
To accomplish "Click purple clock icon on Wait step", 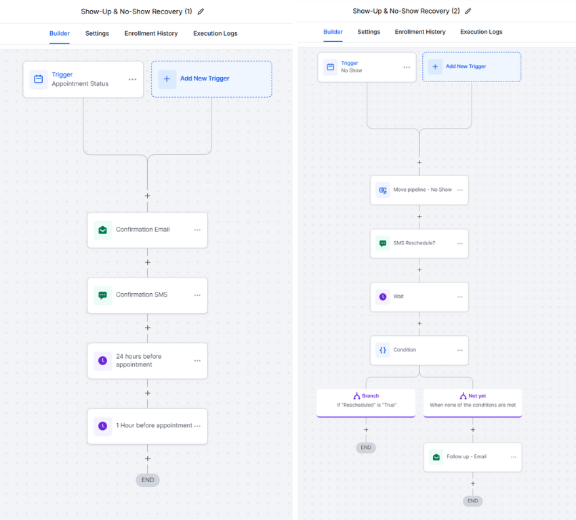I will click(x=383, y=297).
